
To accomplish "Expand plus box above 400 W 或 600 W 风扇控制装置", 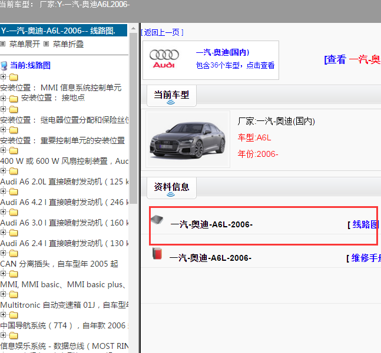I will click(x=3, y=150).
